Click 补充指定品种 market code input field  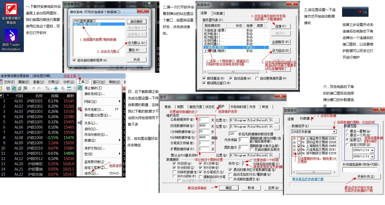(360, 169)
